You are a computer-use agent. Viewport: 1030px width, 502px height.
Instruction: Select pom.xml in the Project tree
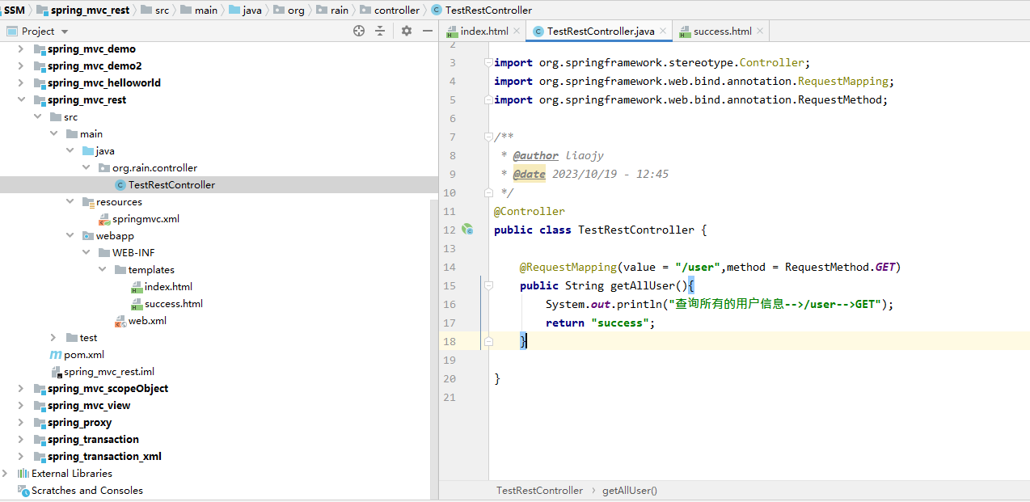pyautogui.click(x=84, y=355)
